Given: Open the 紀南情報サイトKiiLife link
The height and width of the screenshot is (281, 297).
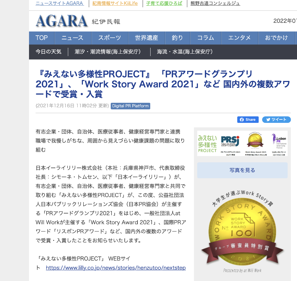Looking at the screenshot, I should (115, 3).
